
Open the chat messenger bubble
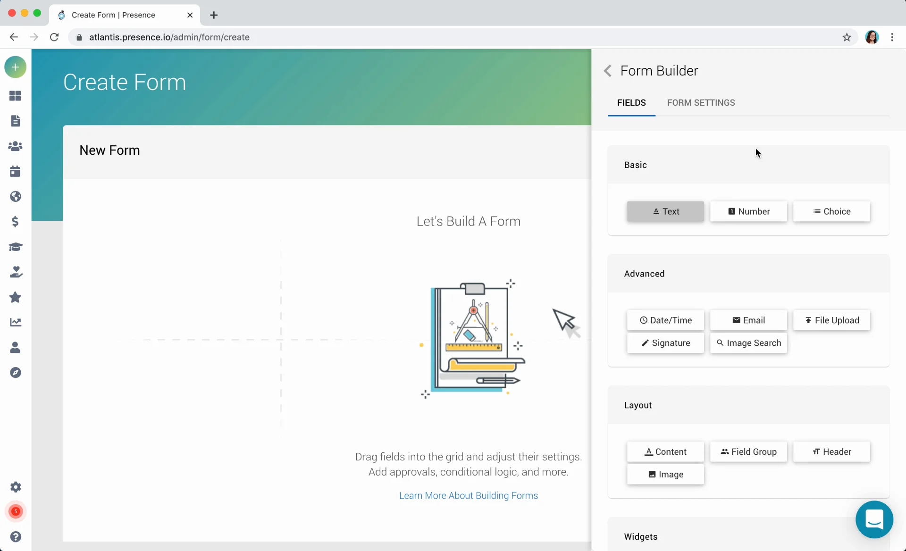click(x=874, y=519)
